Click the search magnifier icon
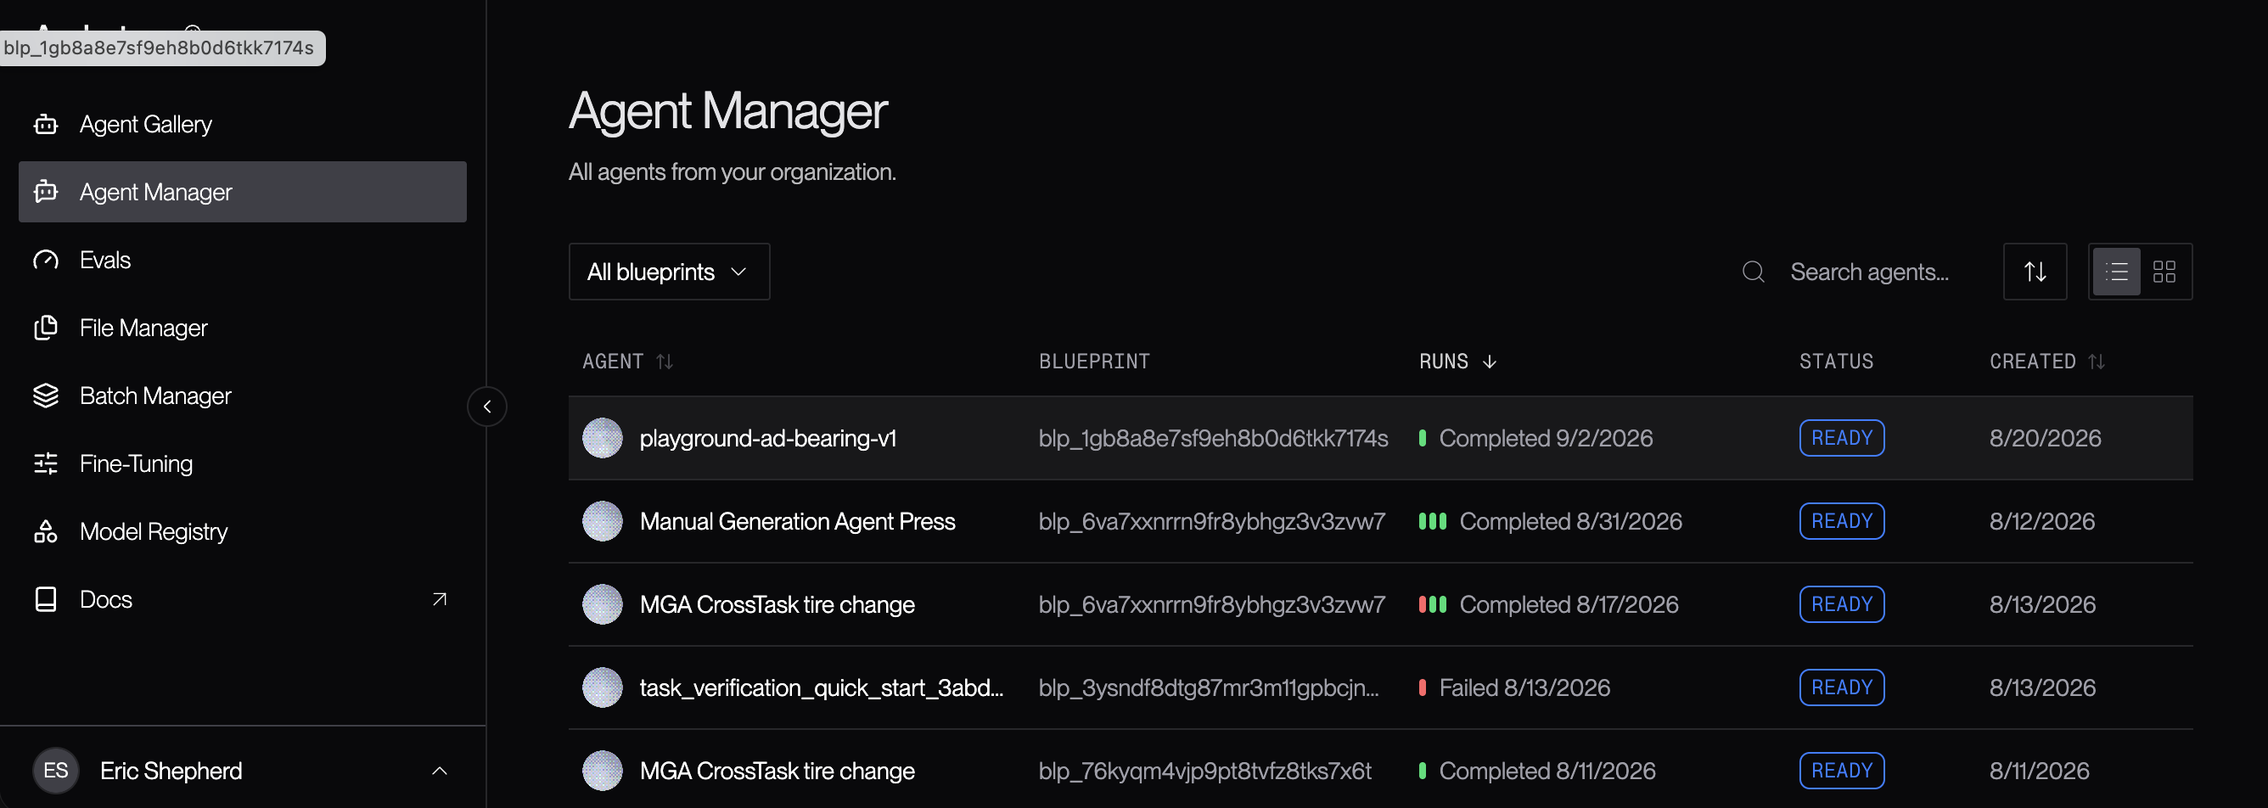 (1753, 271)
